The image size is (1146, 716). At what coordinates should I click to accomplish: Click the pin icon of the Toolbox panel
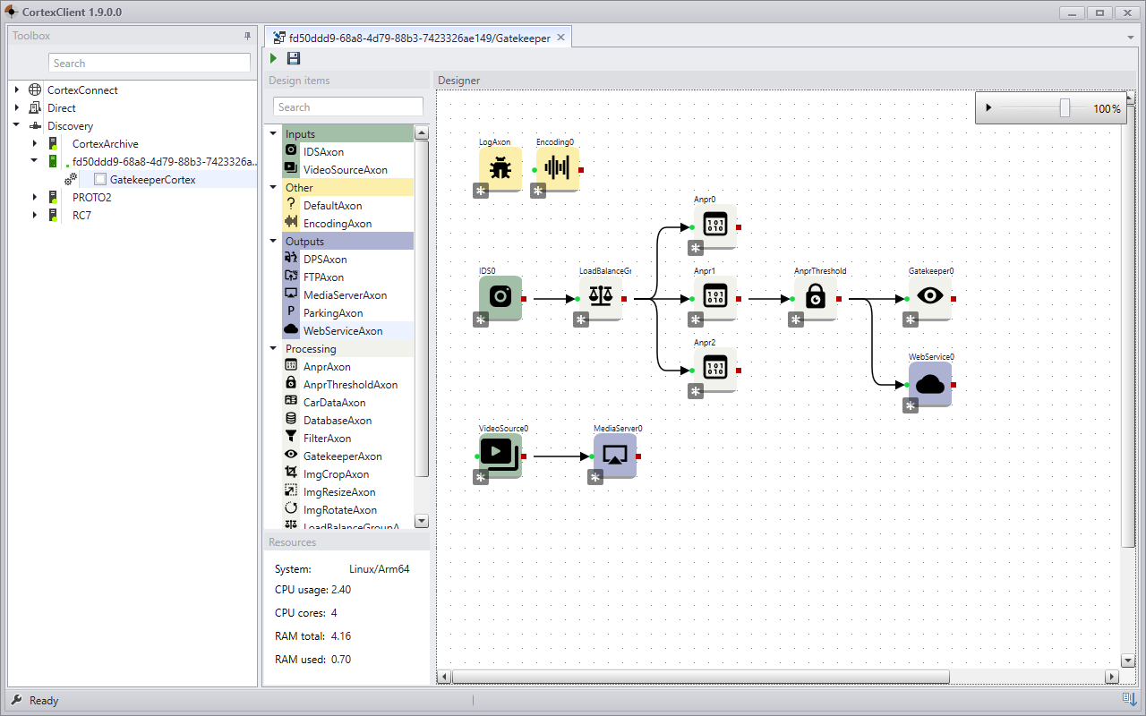[248, 36]
